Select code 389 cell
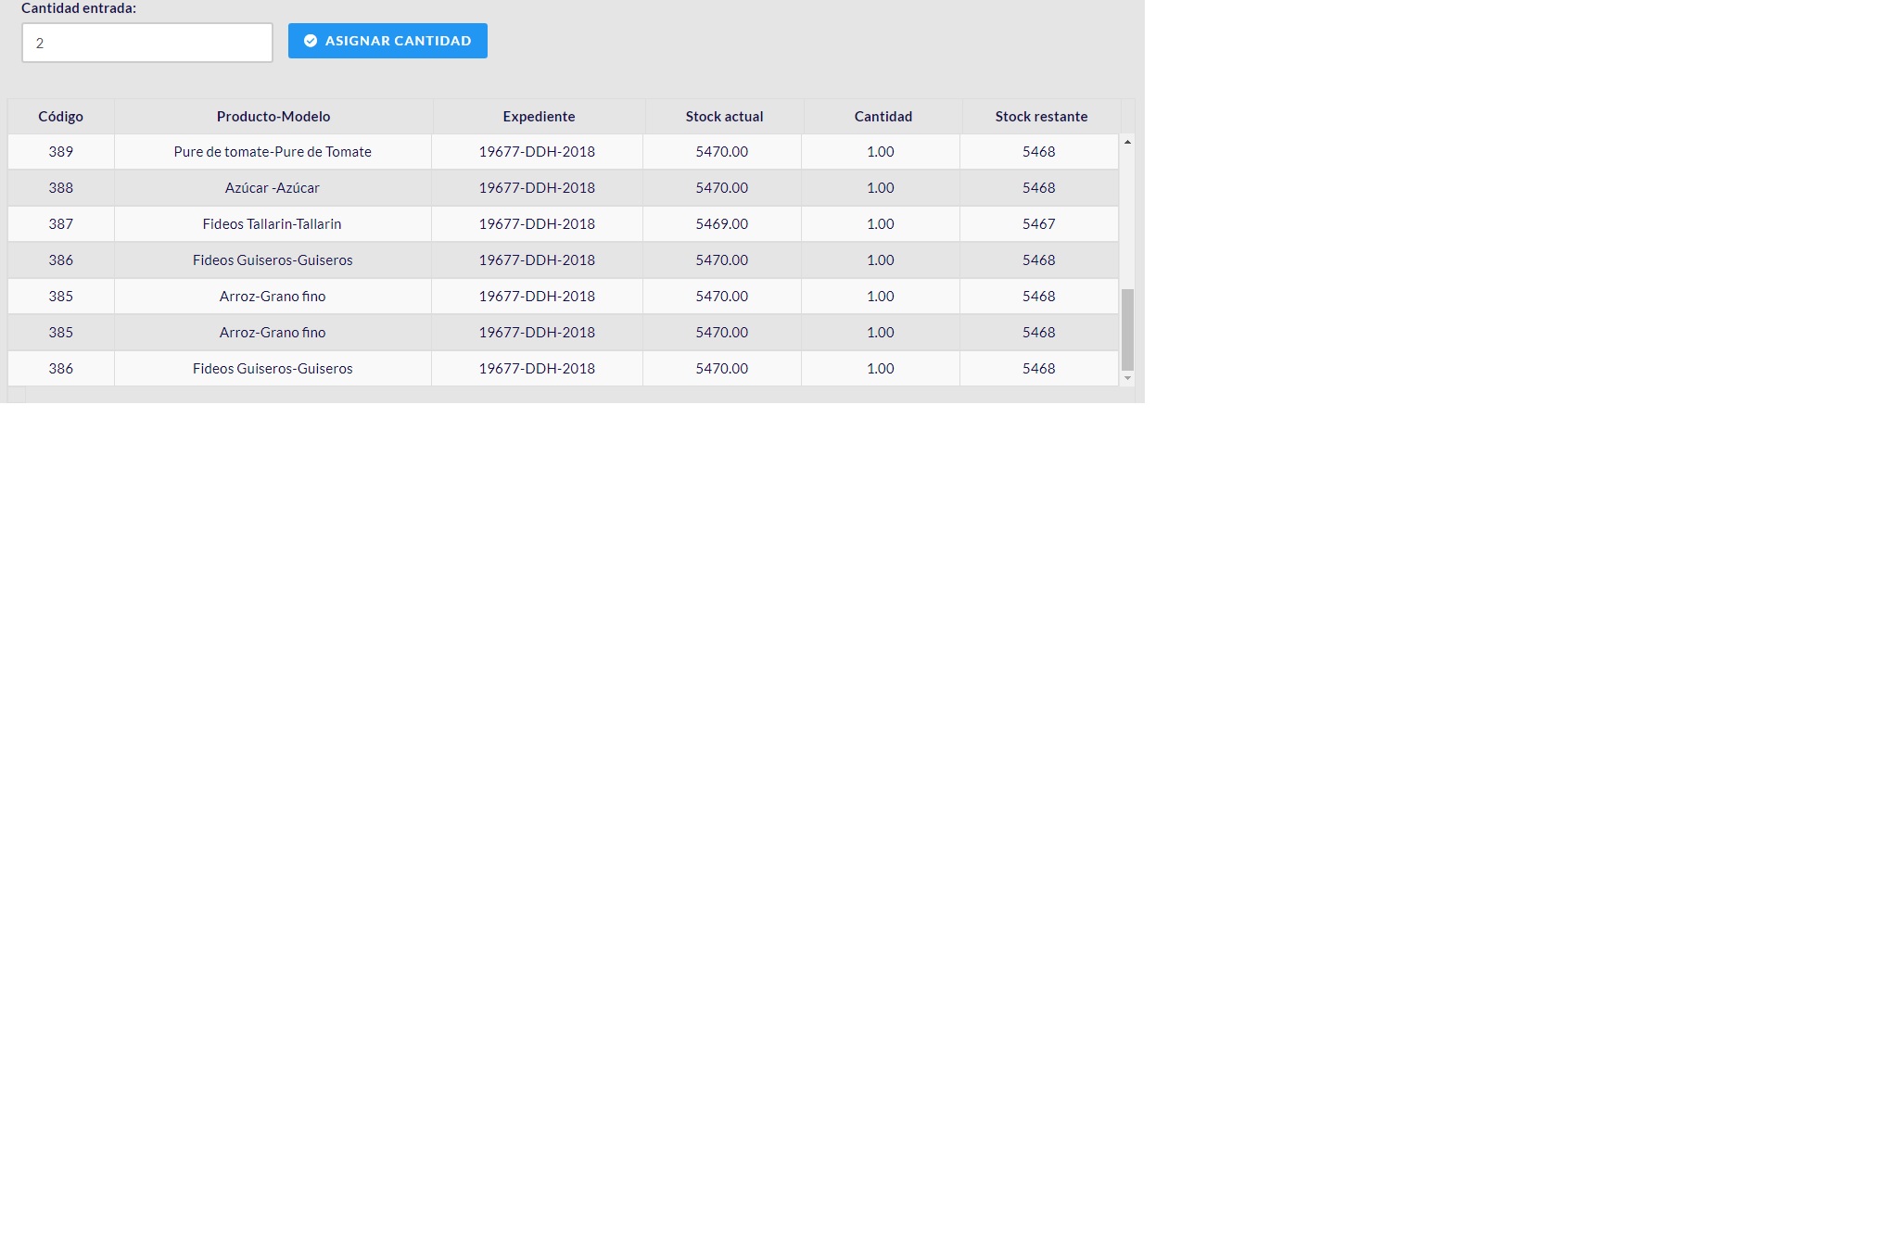The image size is (1880, 1253). coord(61,152)
